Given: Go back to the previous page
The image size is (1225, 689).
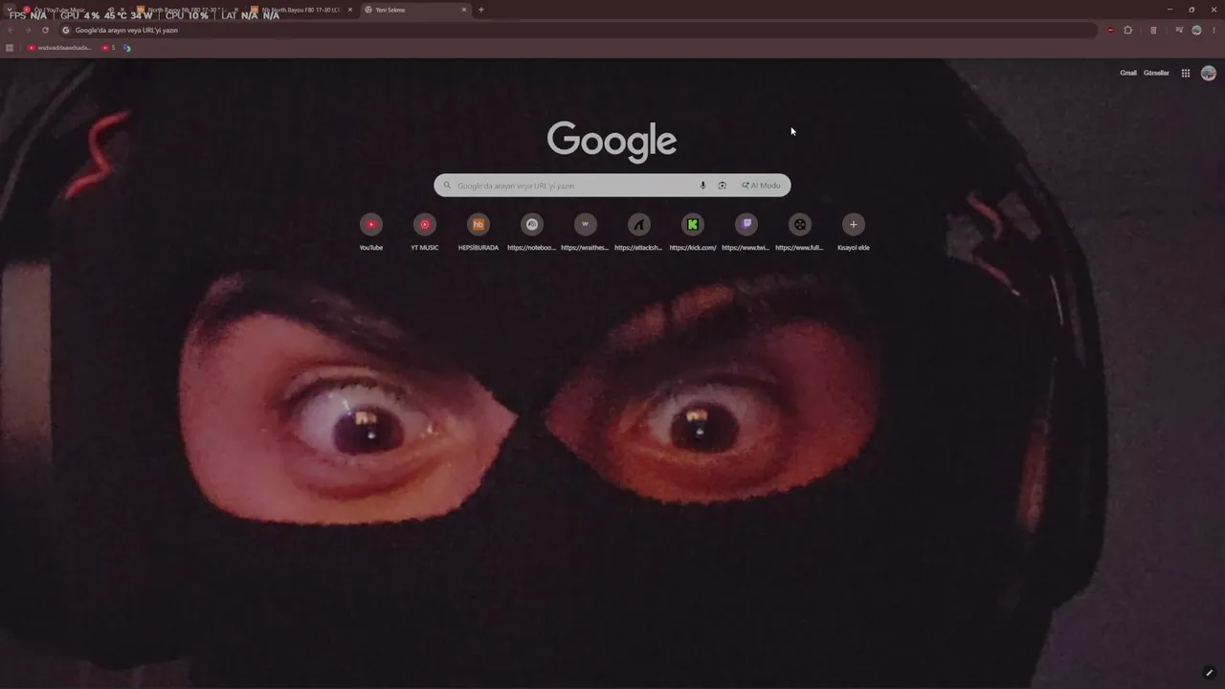Looking at the screenshot, I should 11,30.
